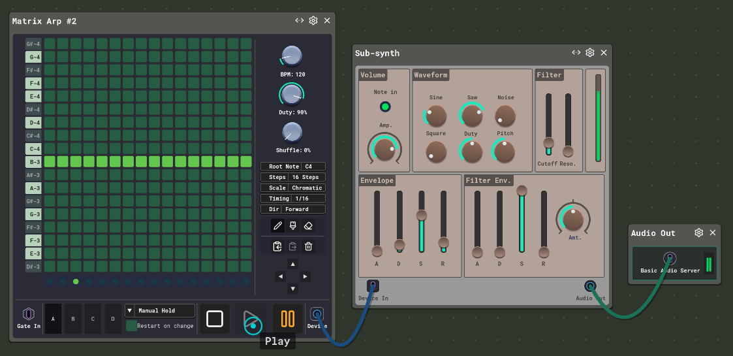Click the A#-3 piano key label
The width and height of the screenshot is (733, 356).
[34, 175]
